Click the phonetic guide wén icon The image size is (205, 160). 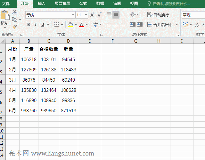coord(95,25)
